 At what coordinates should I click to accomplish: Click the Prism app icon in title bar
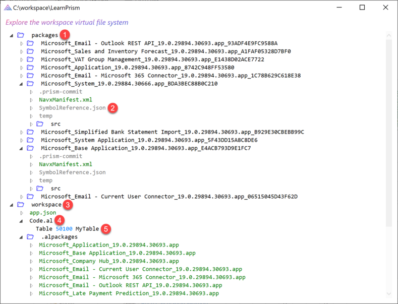8,8
